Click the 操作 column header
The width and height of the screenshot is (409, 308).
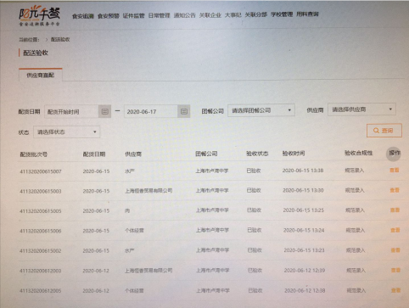[395, 153]
